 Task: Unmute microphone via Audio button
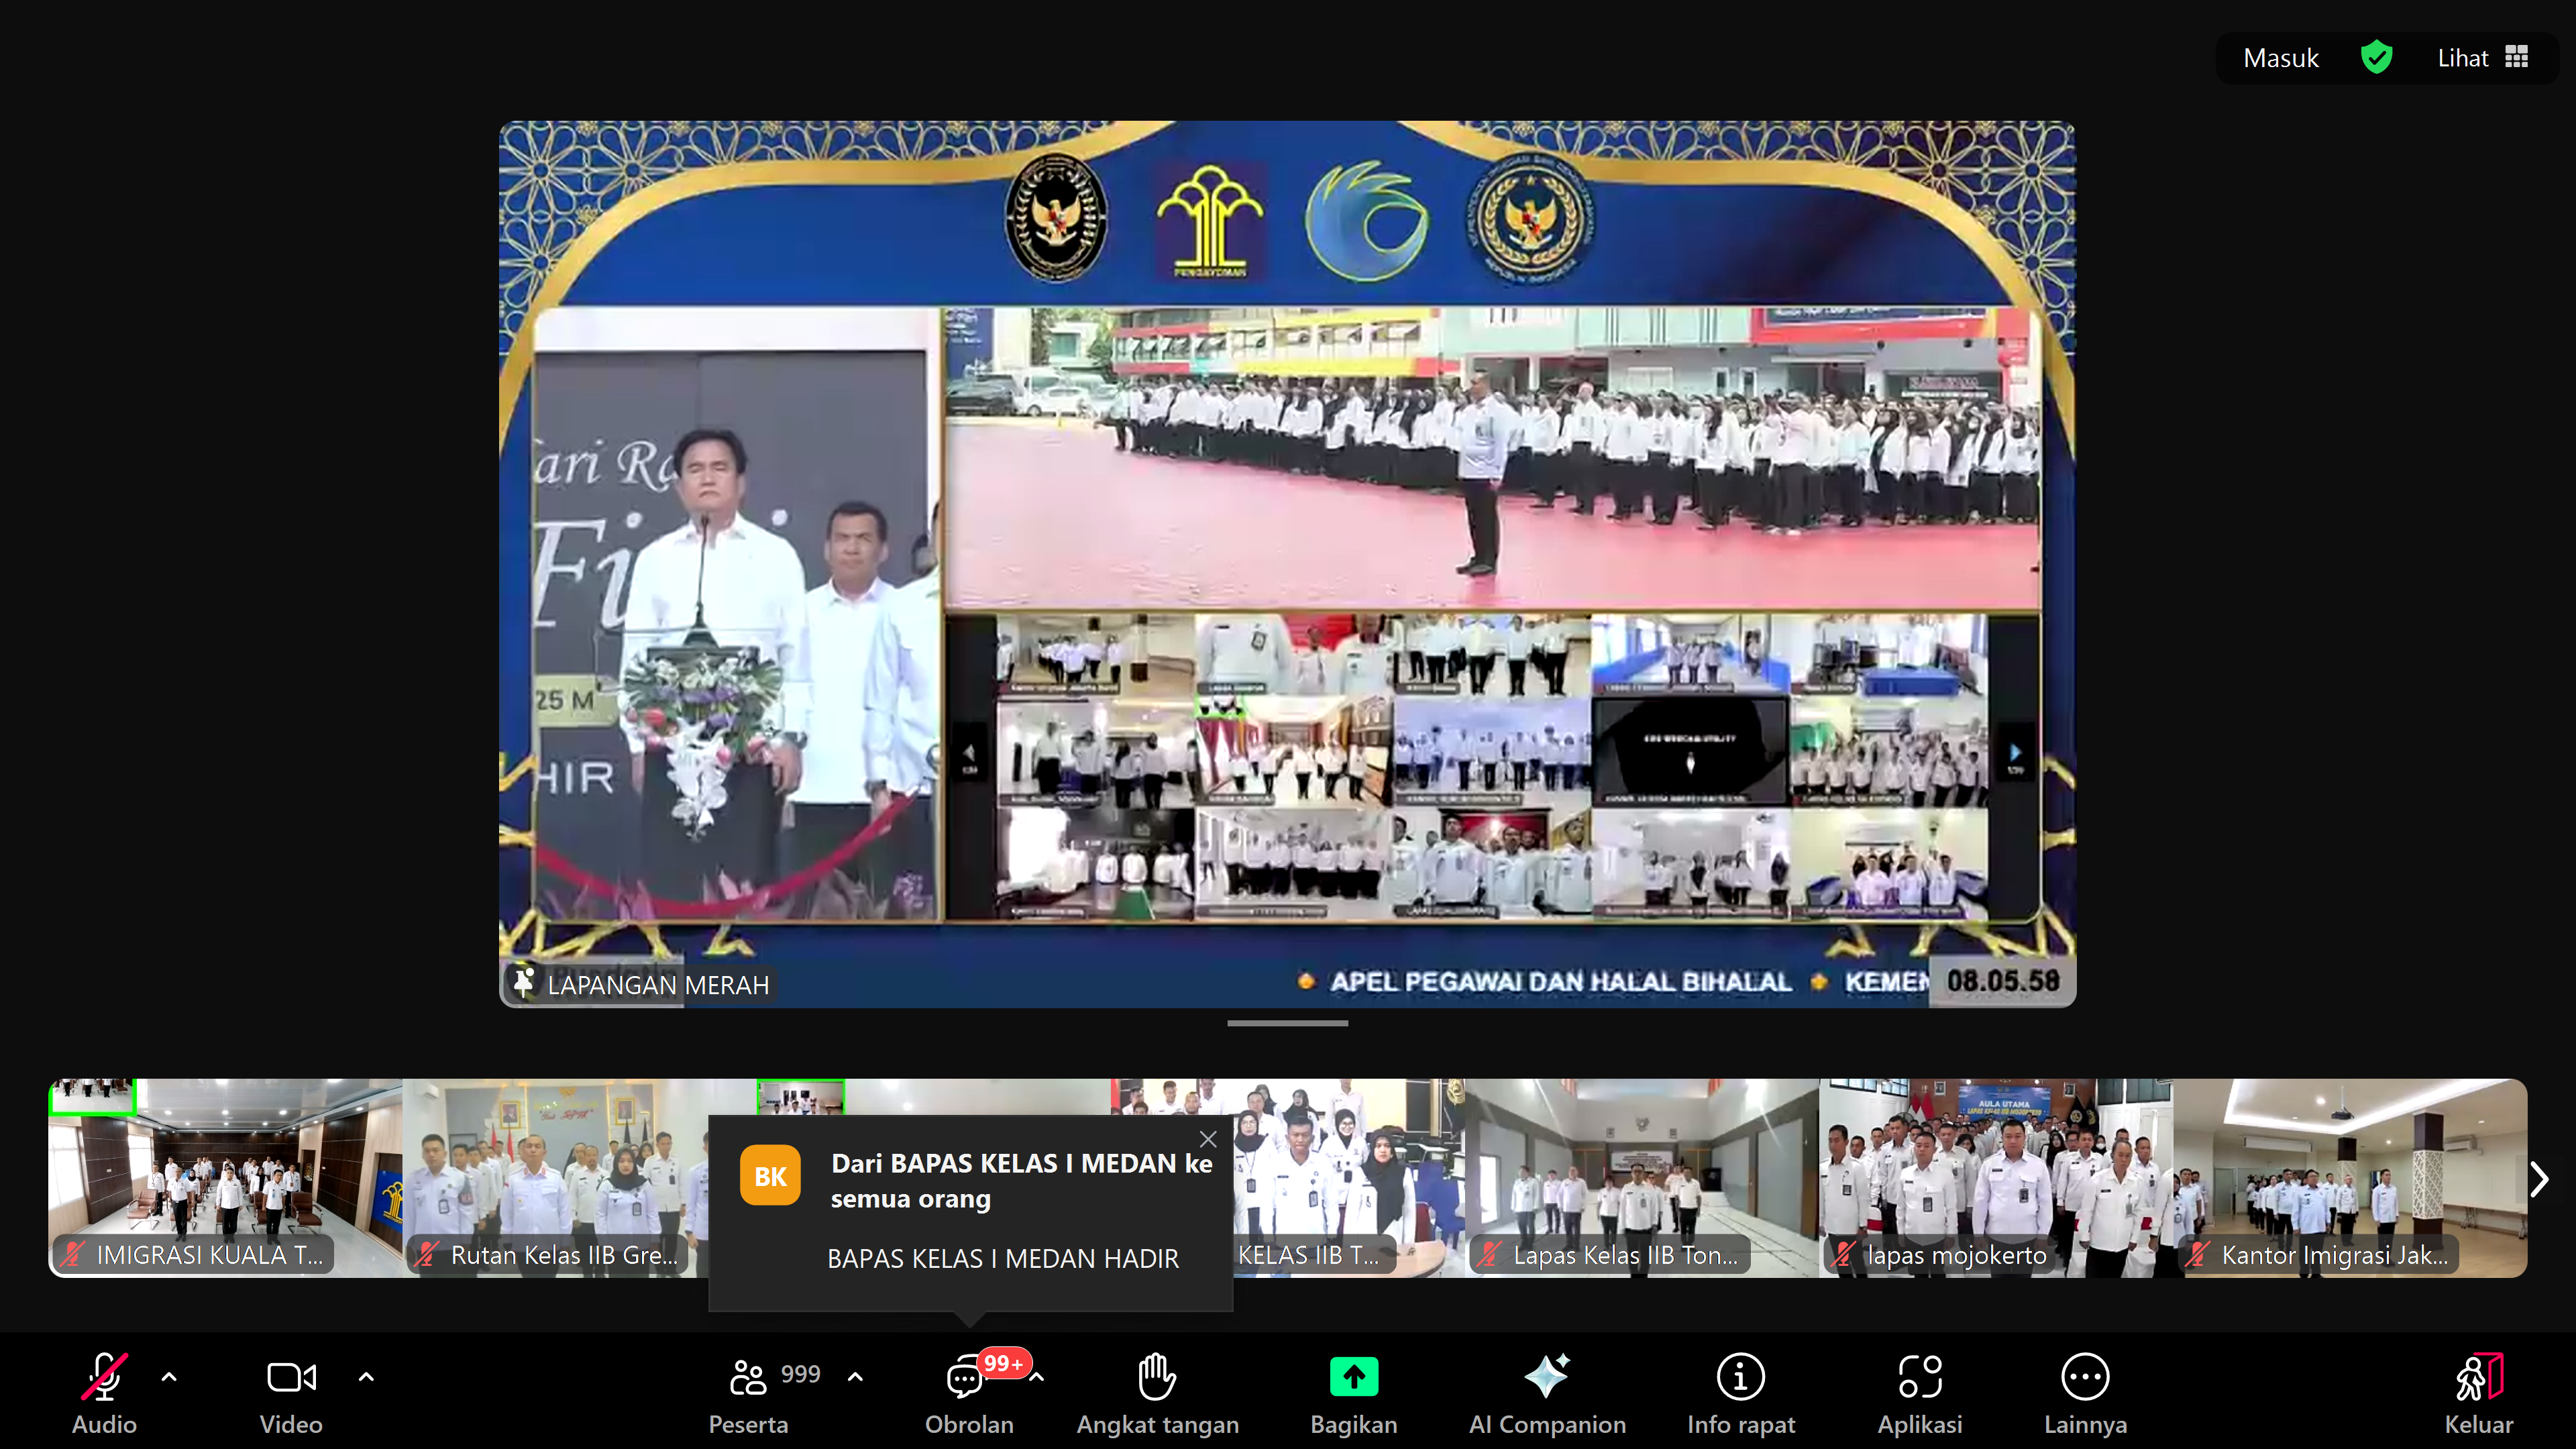tap(104, 1394)
